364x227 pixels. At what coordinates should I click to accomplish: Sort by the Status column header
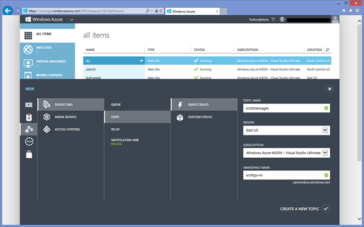click(200, 50)
